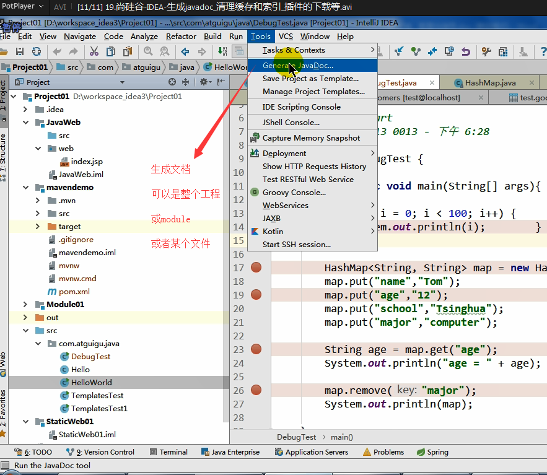Choose Save Project as Template
Viewport: 547px width, 475px height.
click(313, 79)
